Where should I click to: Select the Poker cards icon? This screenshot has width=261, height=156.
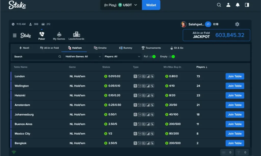point(42,34)
